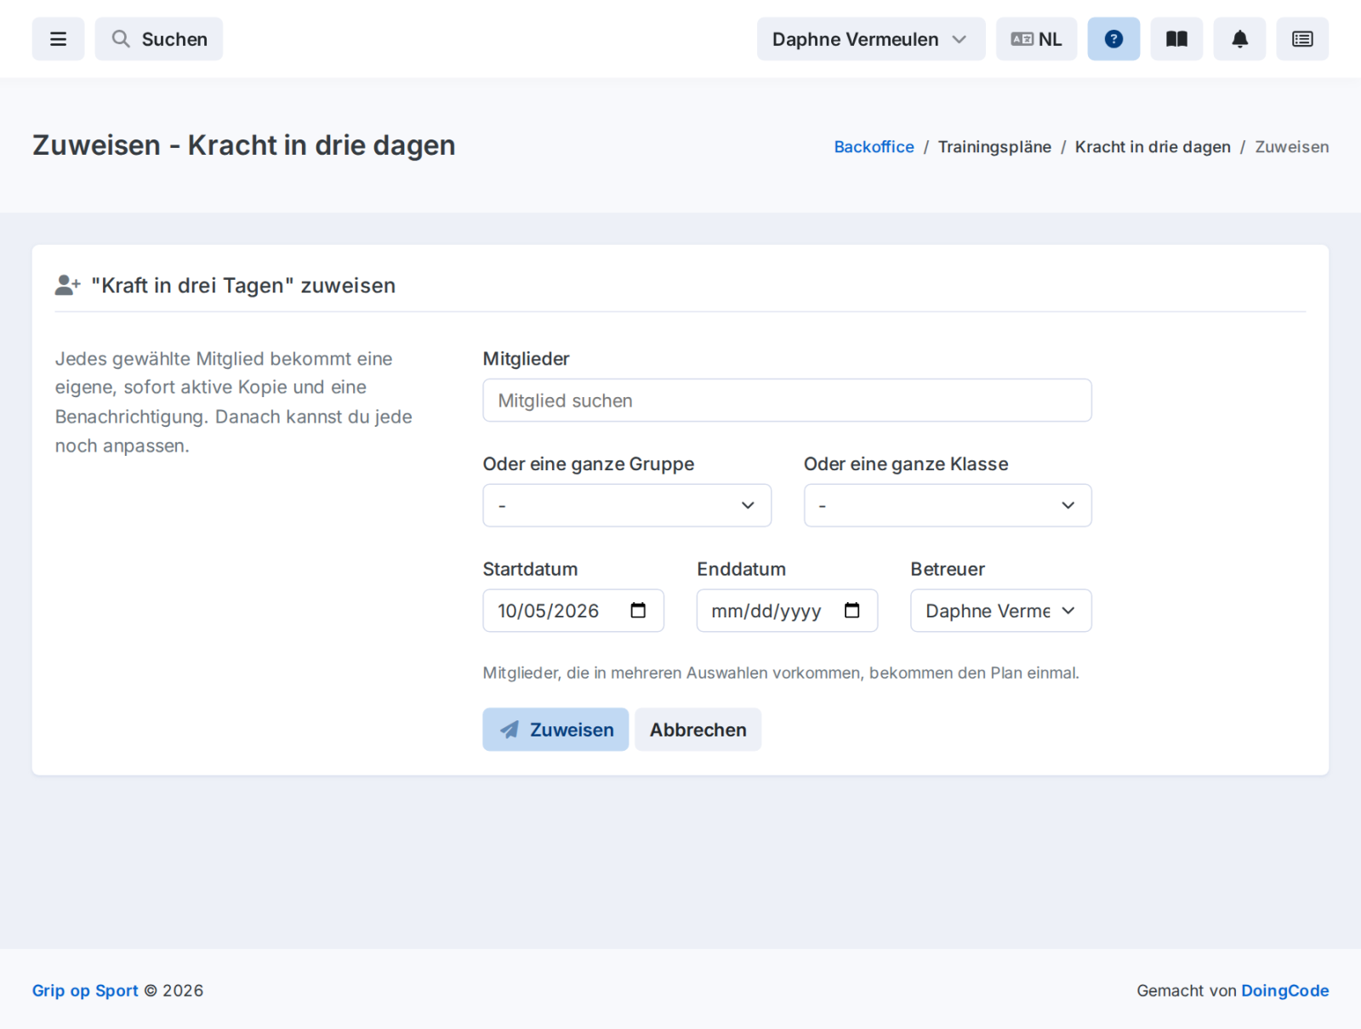Open the DoingCode footer link

coord(1284,991)
